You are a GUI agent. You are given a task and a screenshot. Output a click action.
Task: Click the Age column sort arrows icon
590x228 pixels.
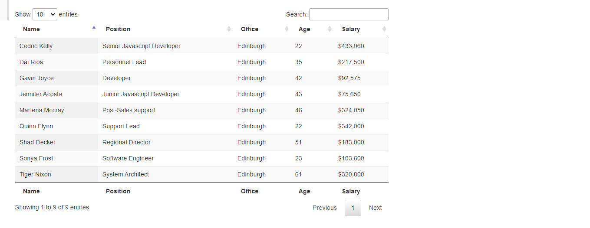(330, 29)
